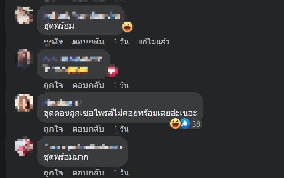Click ถูกใจ under the ชุดพร้อมมาก comment
The height and width of the screenshot is (178, 284).
tap(53, 173)
